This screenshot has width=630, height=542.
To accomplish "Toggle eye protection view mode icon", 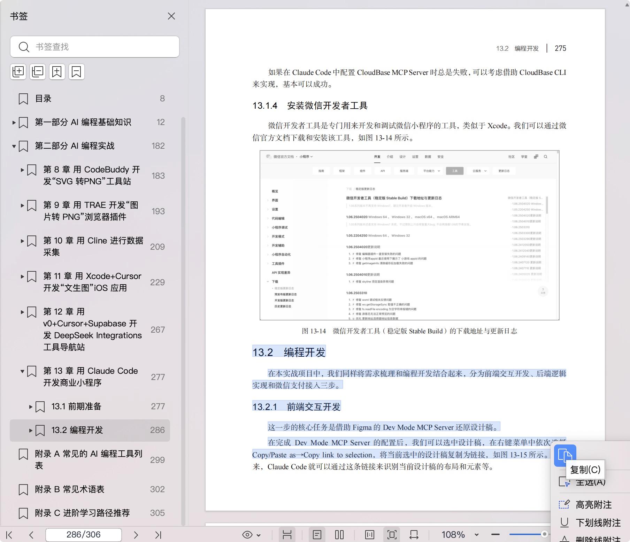I will click(x=247, y=535).
